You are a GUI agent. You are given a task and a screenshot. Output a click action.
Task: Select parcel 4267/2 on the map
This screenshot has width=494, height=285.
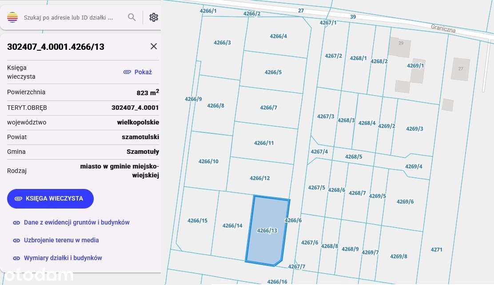click(x=333, y=56)
